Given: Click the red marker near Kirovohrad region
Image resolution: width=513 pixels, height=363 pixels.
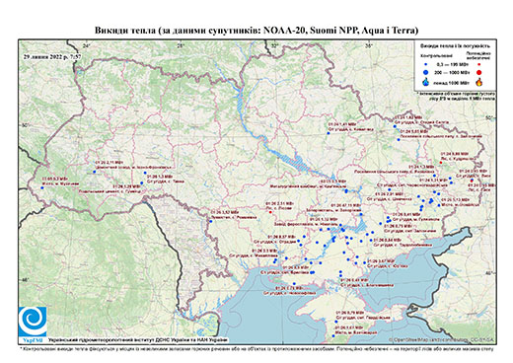Looking at the screenshot, I should pyautogui.click(x=270, y=212).
